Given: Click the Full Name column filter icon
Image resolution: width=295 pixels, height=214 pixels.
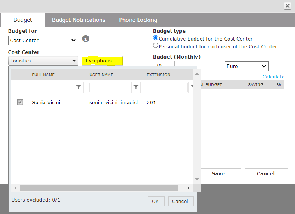Looking at the screenshot, I should point(79,87).
